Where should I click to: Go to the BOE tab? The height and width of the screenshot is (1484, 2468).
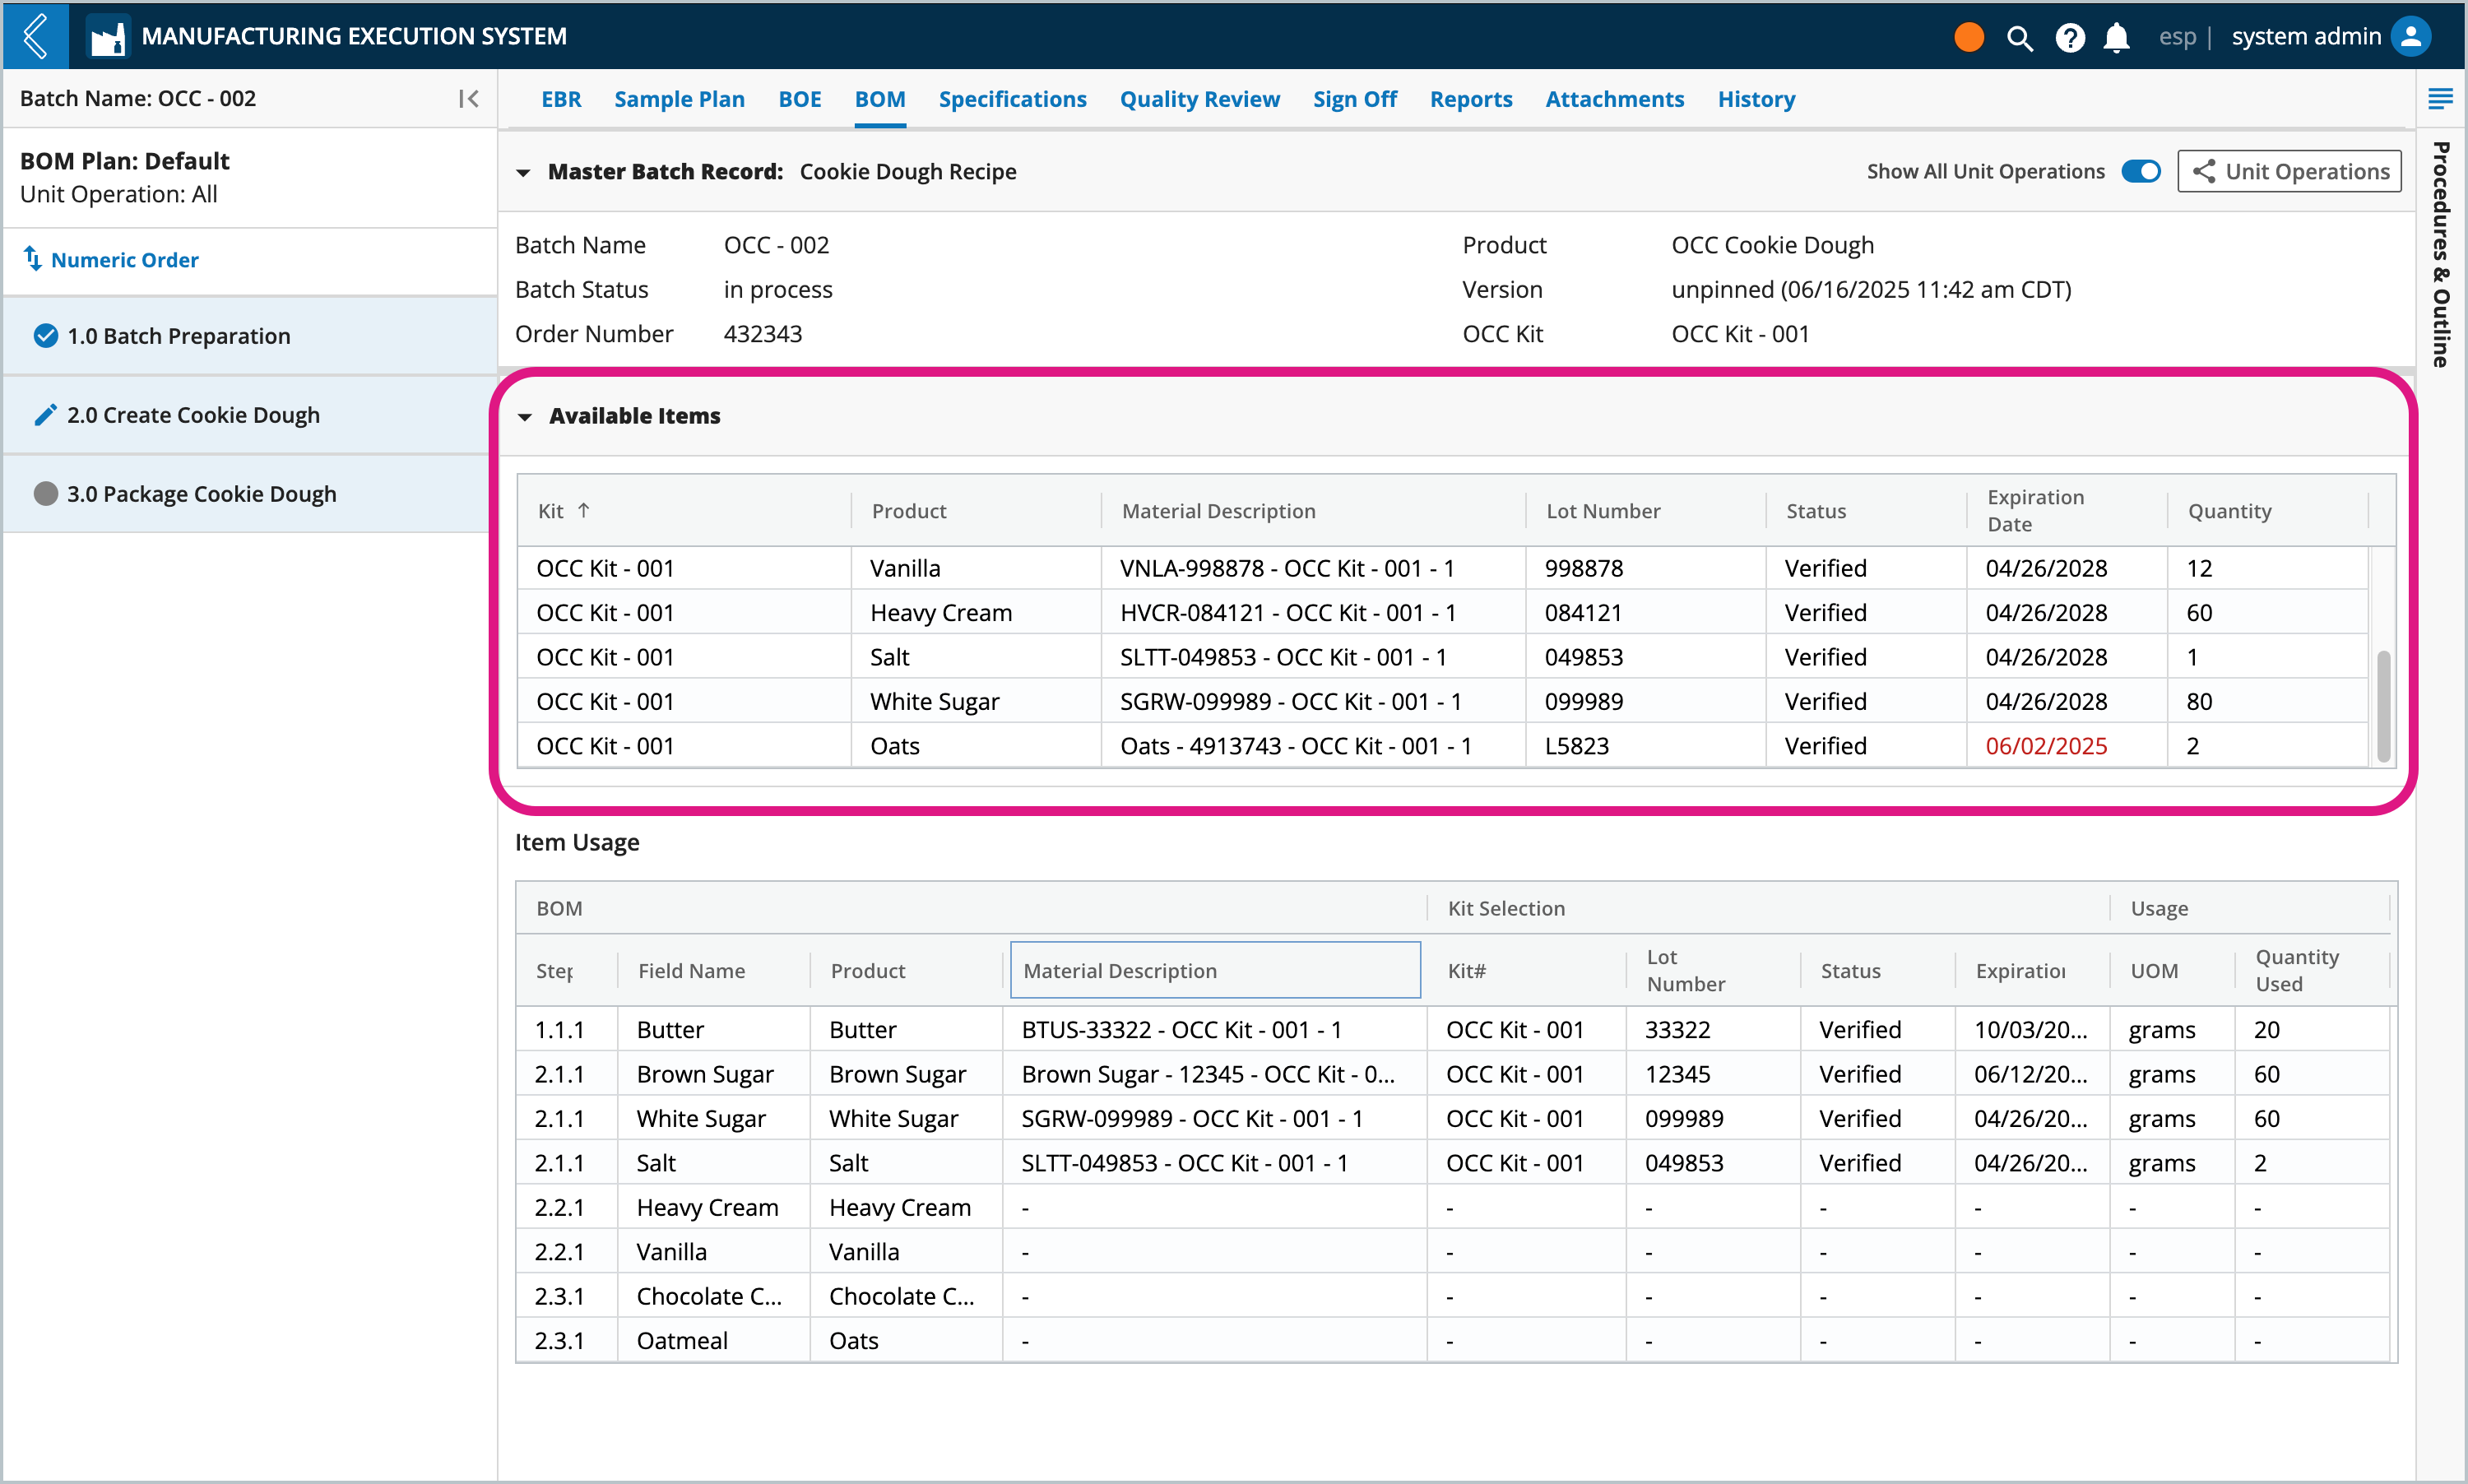click(799, 99)
